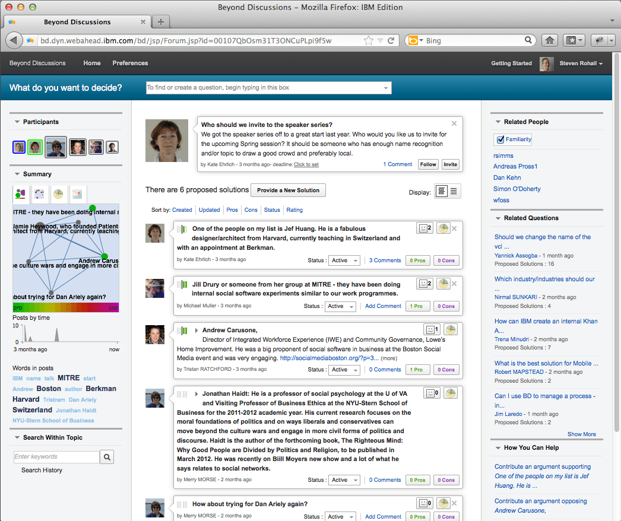The image size is (621, 521).
Task: Click rating face icon on Jill Drury solution
Action: click(424, 284)
